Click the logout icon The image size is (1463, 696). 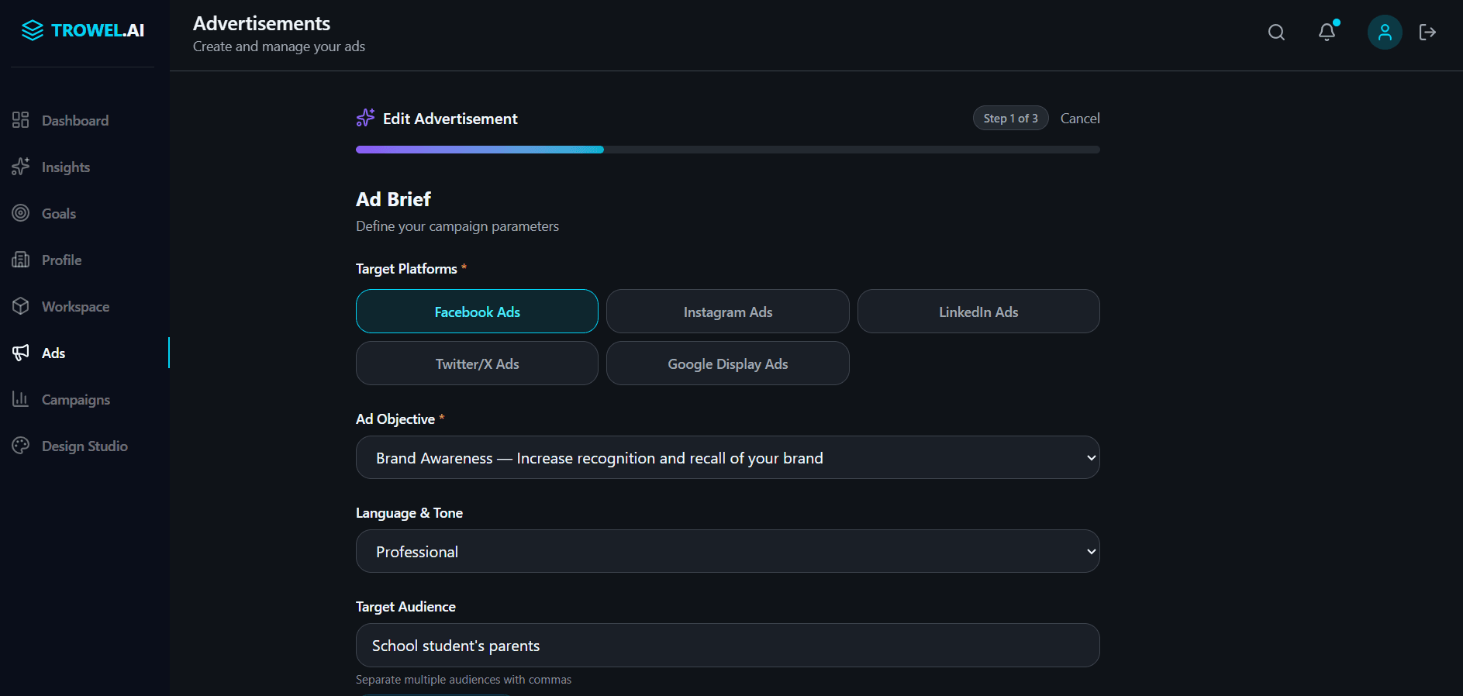pos(1427,32)
